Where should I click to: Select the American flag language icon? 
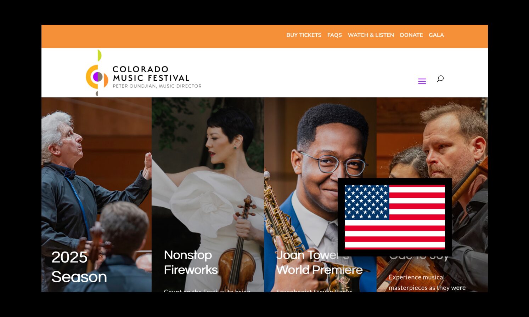[x=395, y=217]
